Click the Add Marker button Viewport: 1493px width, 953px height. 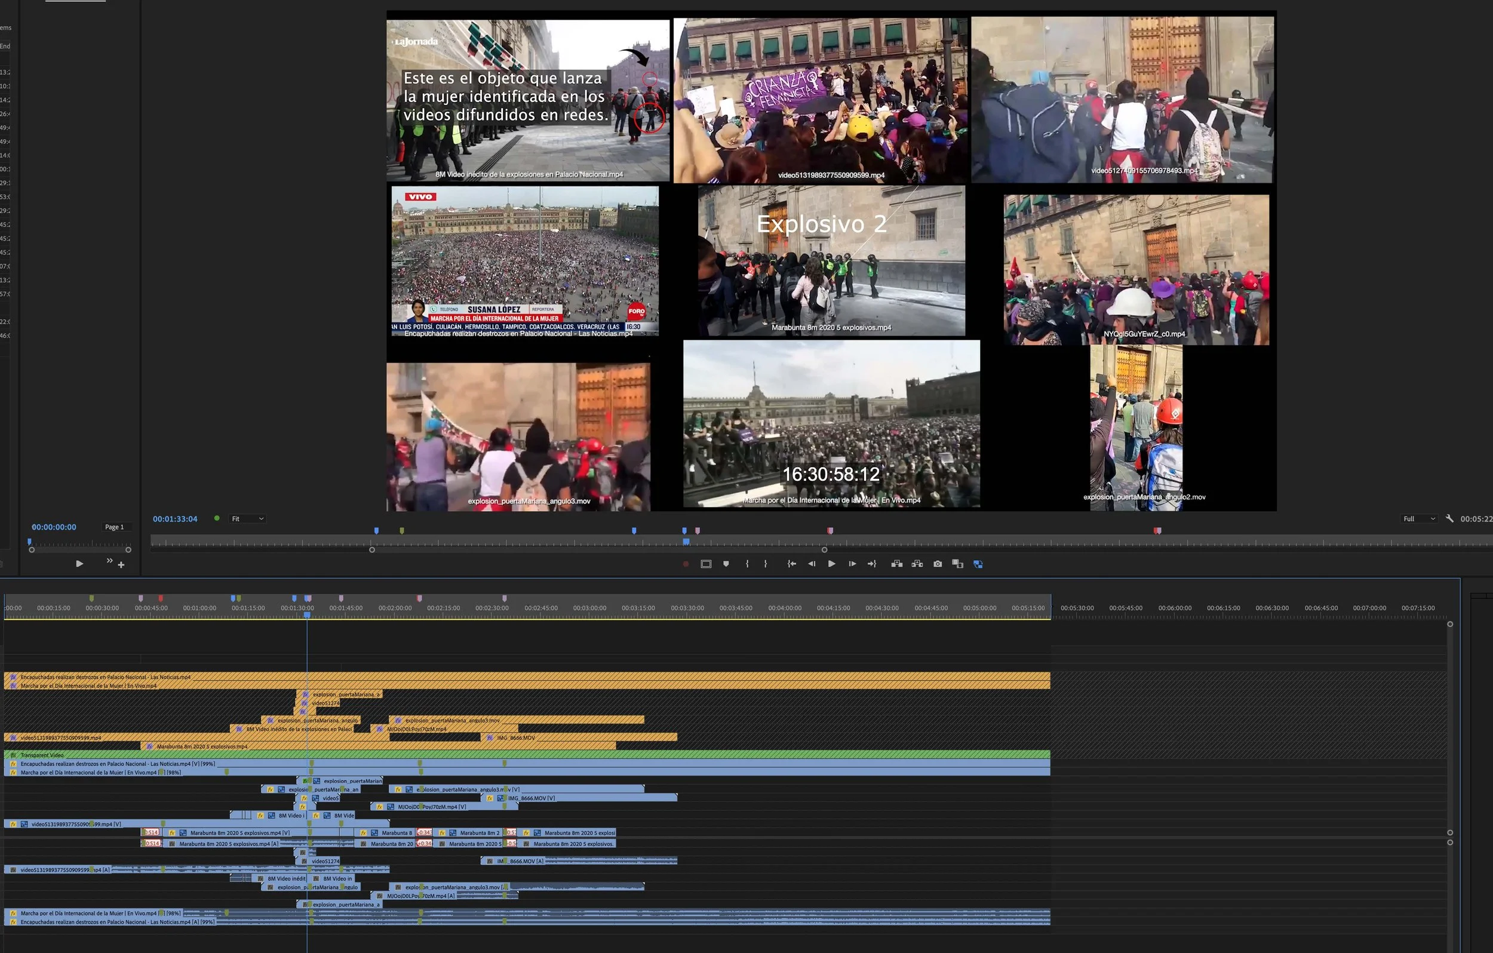(x=726, y=564)
